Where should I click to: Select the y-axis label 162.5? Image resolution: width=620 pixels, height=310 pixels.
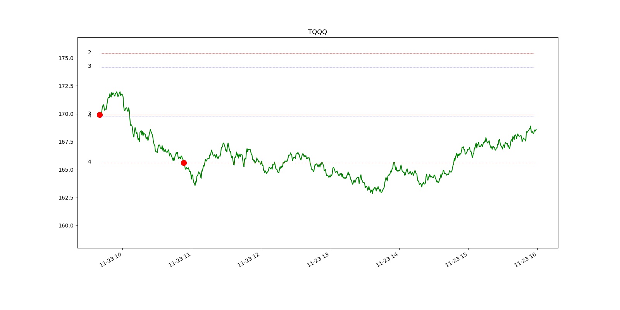[66, 198]
